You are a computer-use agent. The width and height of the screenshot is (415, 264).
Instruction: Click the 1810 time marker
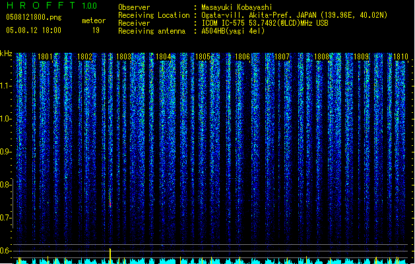400,57
